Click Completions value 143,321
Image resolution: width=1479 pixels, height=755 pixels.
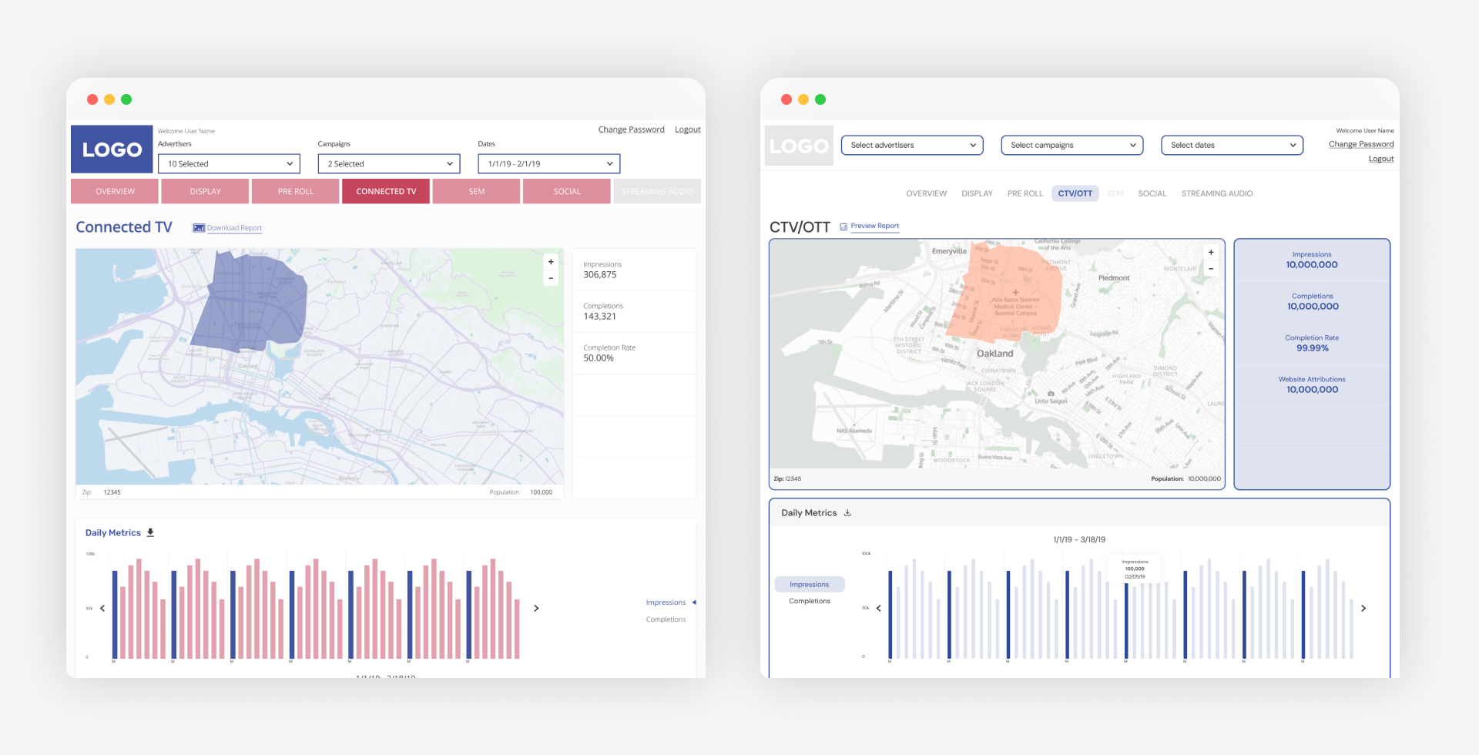pos(599,317)
